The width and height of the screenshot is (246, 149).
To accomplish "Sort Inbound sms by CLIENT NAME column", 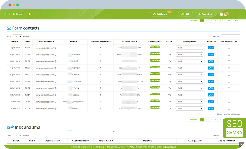I will click(106, 141).
